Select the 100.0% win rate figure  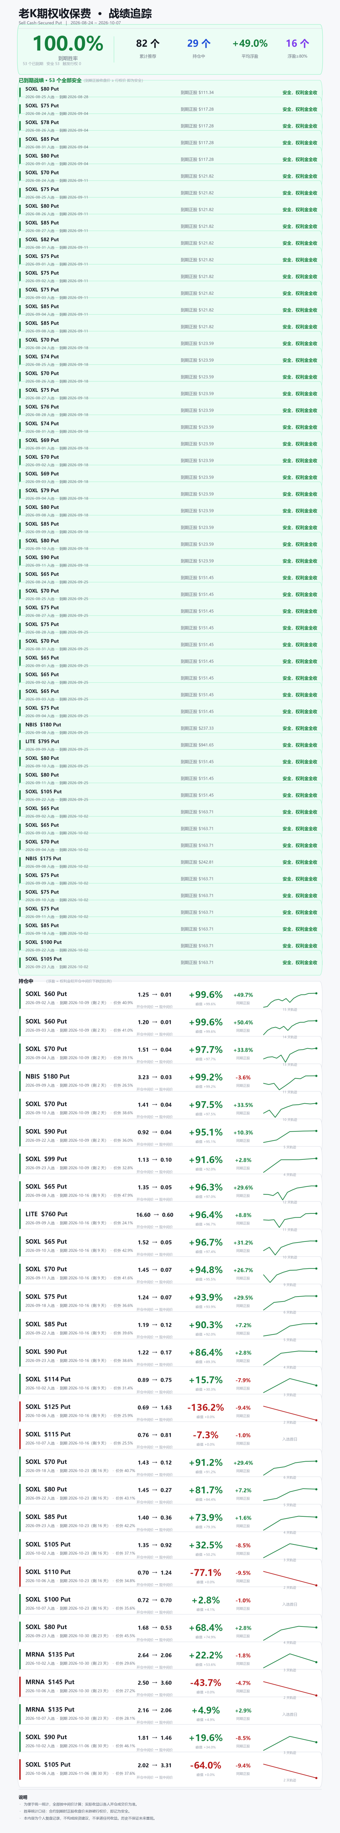(68, 44)
